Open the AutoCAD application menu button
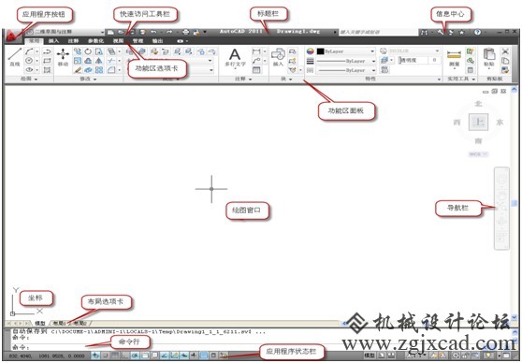 click(12, 36)
